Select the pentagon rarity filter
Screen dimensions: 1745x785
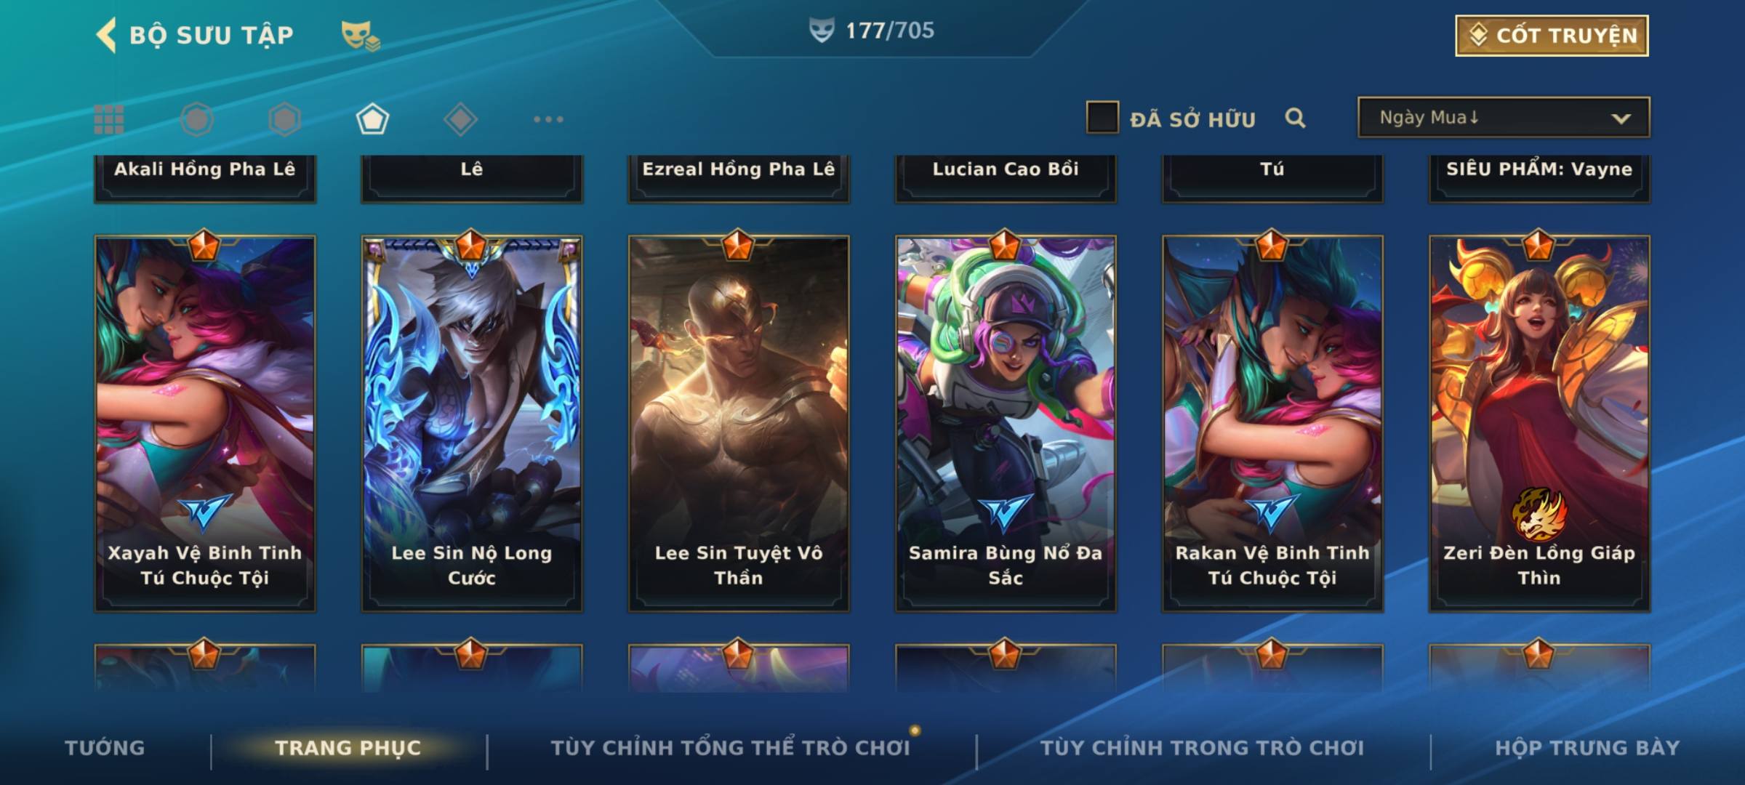[372, 119]
